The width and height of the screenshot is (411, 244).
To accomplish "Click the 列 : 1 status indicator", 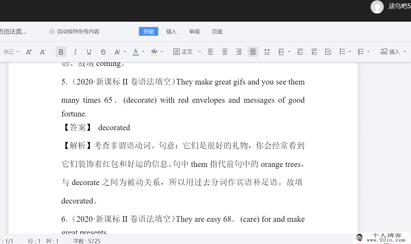I will coord(52,241).
